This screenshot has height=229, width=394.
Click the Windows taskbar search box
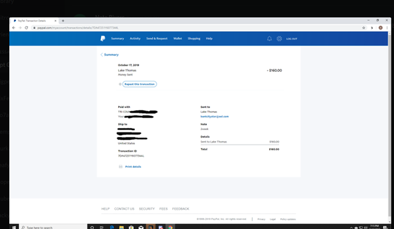(53, 227)
